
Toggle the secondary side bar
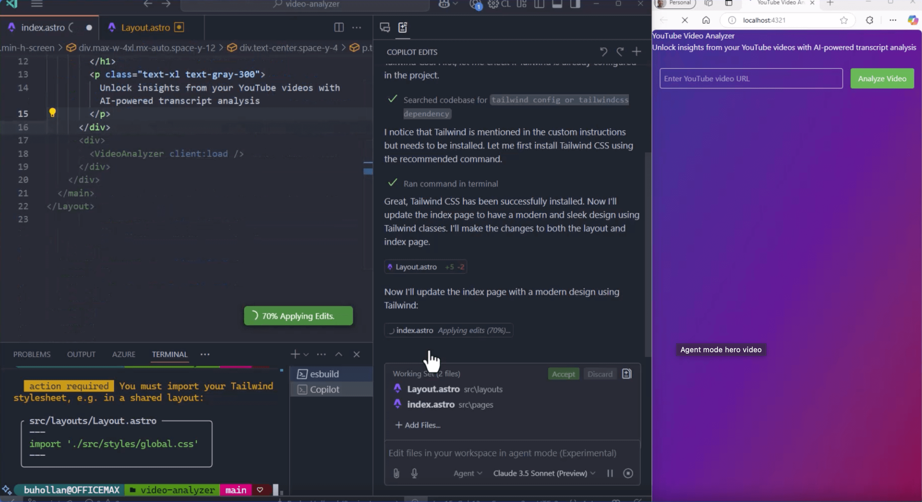click(x=575, y=4)
